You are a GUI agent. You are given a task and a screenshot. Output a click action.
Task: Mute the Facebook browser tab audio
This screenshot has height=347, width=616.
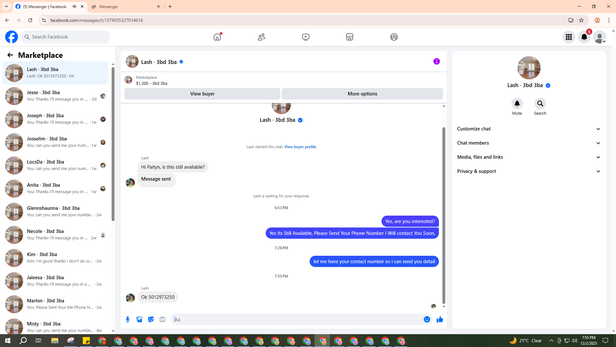[x=74, y=6]
